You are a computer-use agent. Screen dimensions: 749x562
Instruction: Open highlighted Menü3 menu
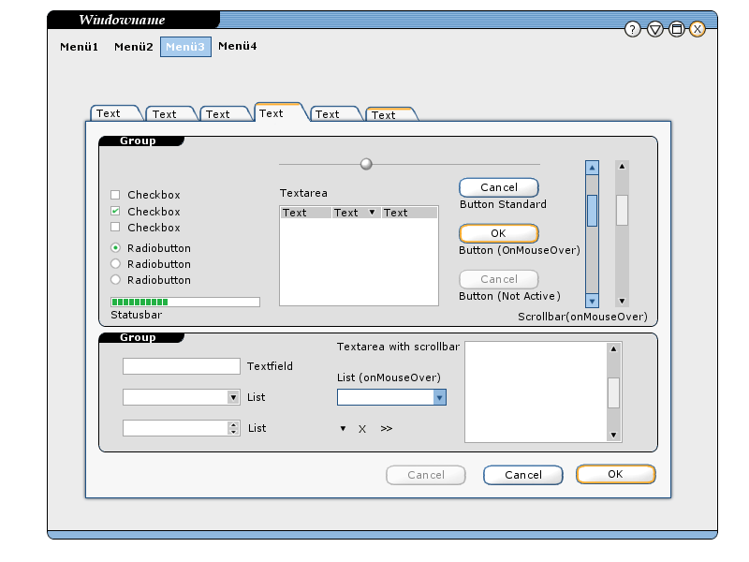[x=185, y=47]
